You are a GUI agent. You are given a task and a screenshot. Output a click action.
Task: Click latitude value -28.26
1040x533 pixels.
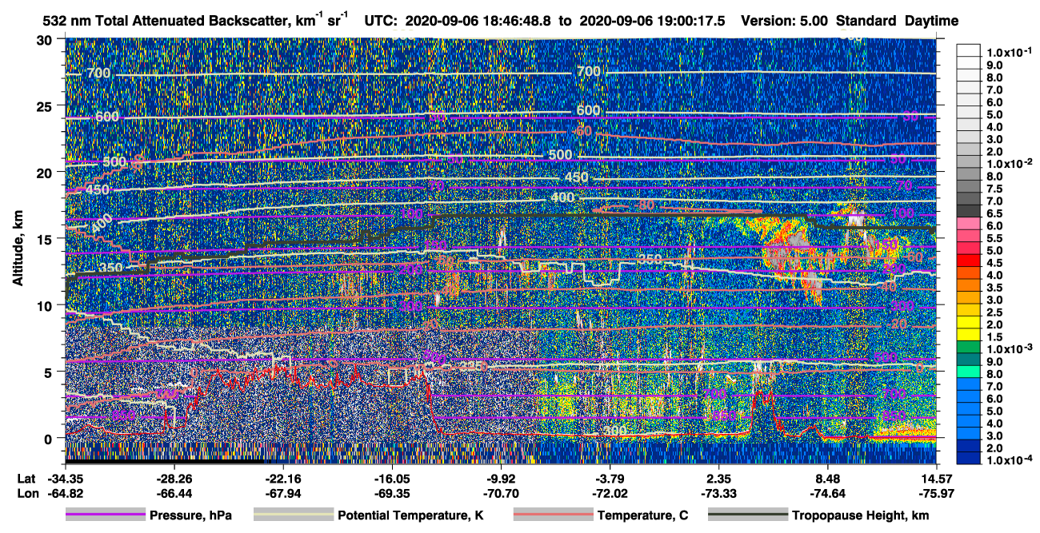(174, 479)
